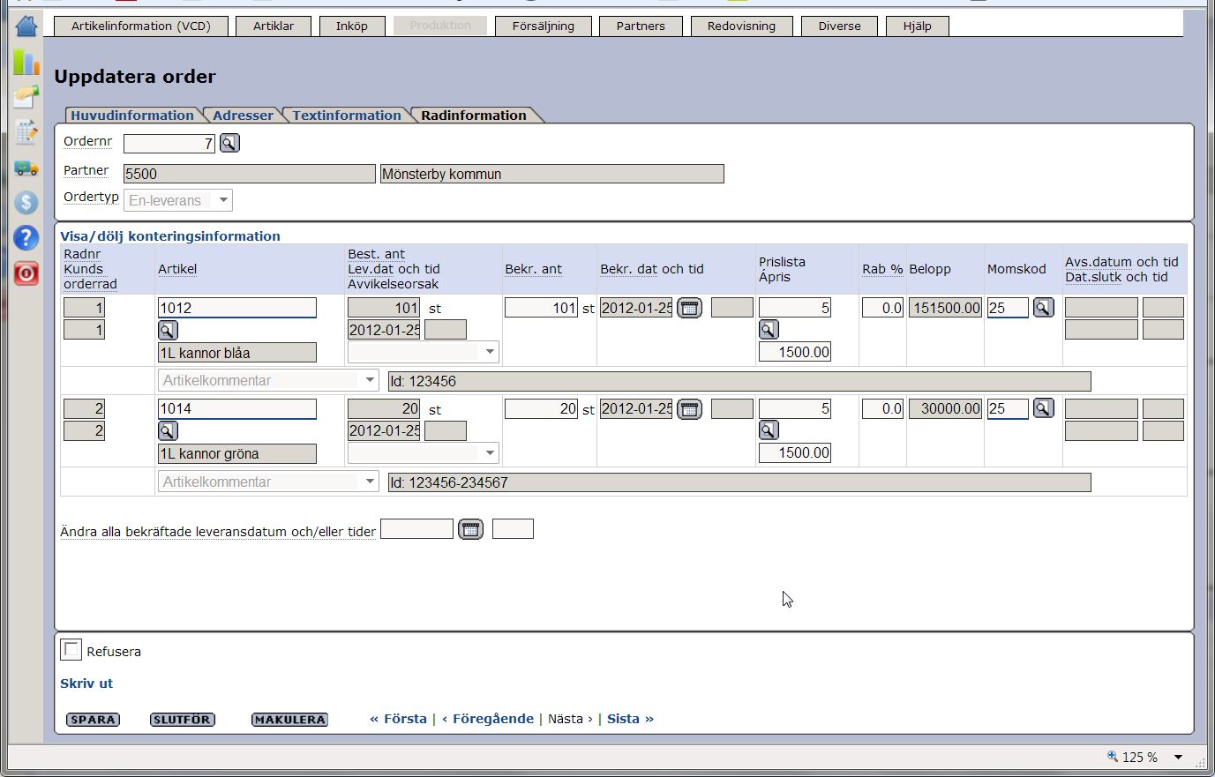The image size is (1215, 777).
Task: Open the bar chart statistics icon
Action: tap(26, 62)
